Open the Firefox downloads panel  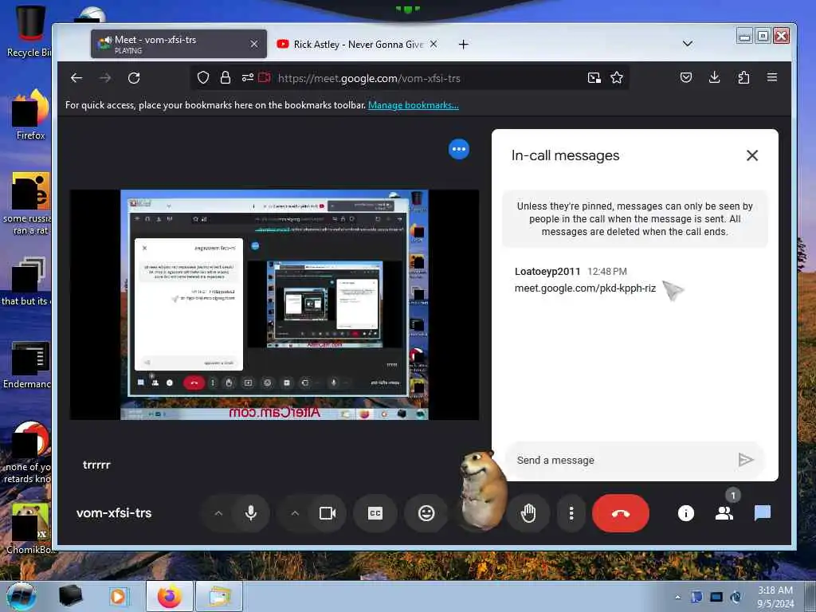tap(715, 77)
